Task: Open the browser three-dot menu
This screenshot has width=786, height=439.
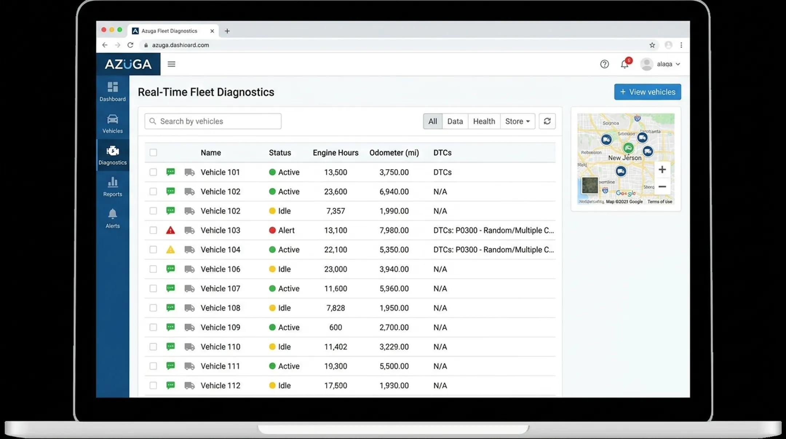Action: click(681, 45)
